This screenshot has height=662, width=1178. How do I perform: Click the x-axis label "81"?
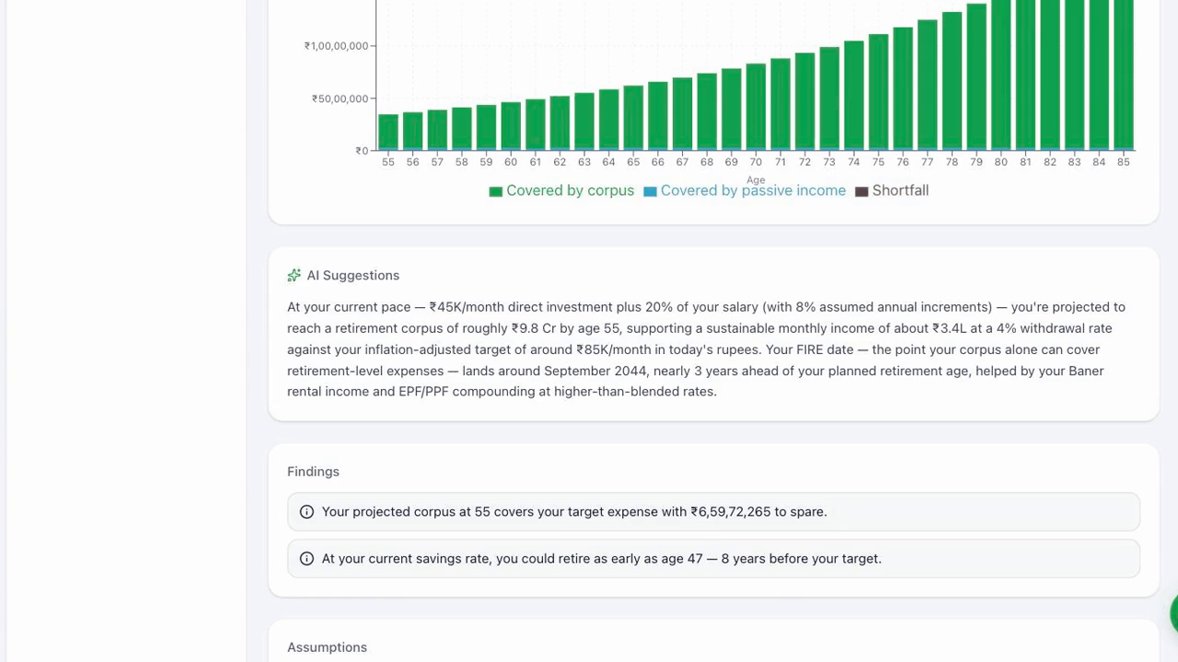point(1025,162)
